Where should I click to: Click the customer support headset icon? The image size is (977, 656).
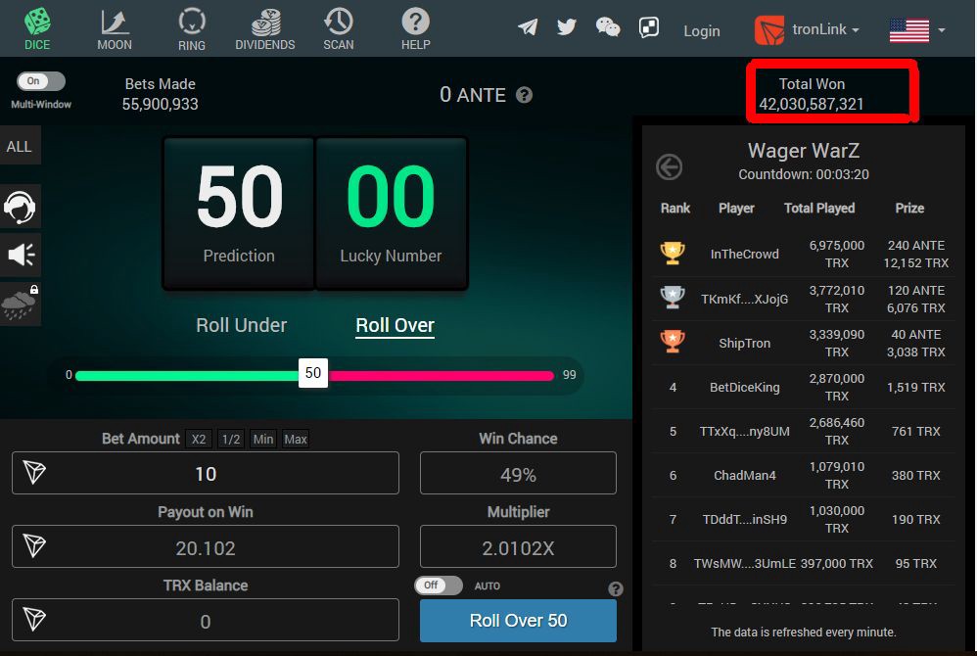click(x=20, y=207)
